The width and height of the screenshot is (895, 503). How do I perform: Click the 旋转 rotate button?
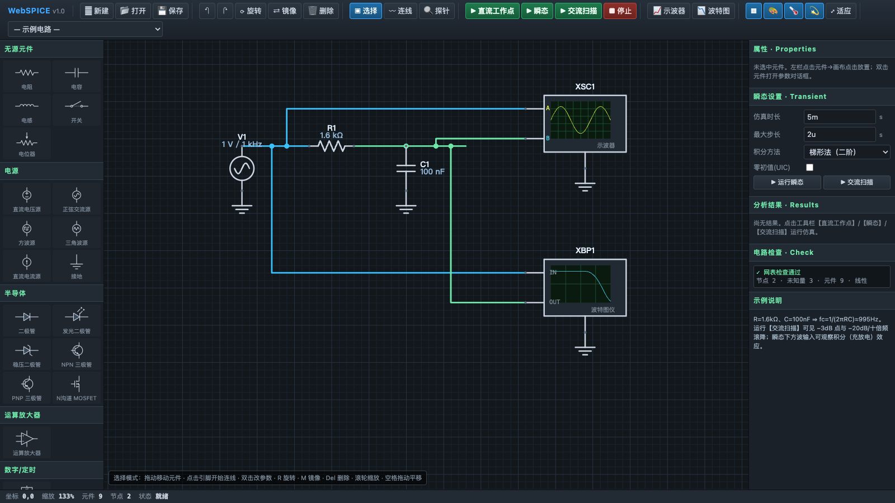251,11
